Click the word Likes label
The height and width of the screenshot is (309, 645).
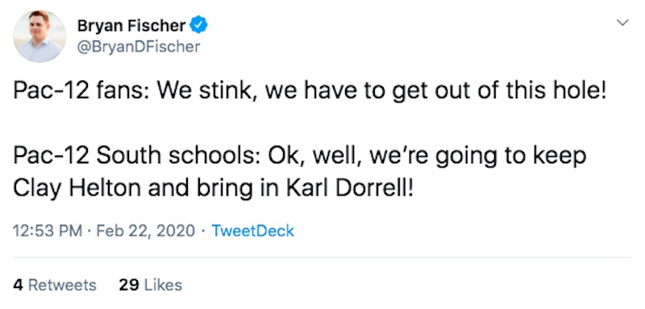[163, 285]
